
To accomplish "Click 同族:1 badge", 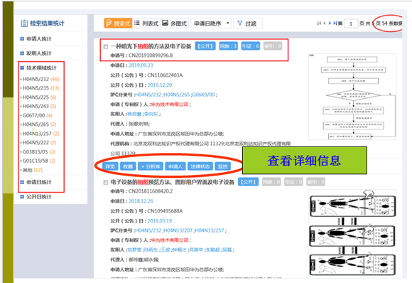I will (x=228, y=46).
